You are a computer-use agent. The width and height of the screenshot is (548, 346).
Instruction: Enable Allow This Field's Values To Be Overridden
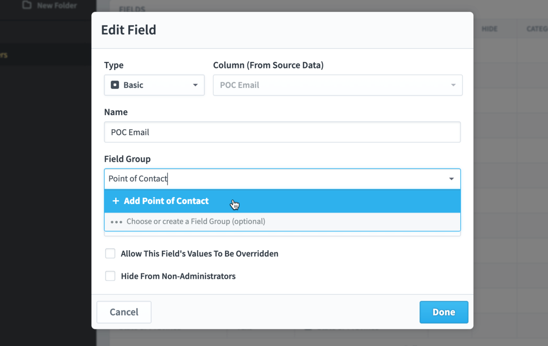click(x=110, y=253)
